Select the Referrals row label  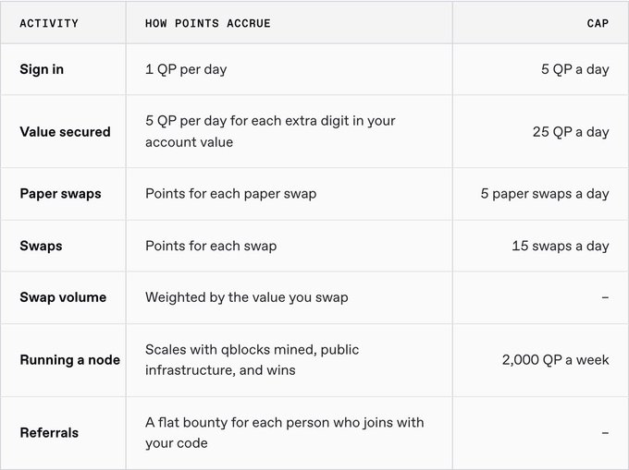click(49, 433)
